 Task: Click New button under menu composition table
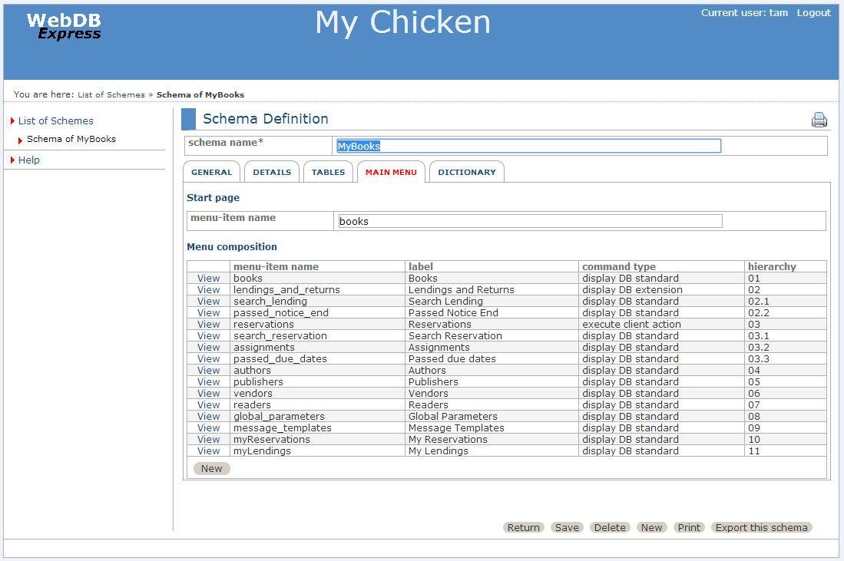click(211, 469)
